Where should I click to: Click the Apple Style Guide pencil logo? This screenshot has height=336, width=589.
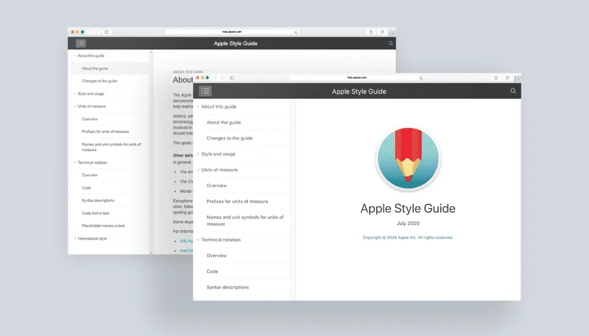pyautogui.click(x=408, y=157)
